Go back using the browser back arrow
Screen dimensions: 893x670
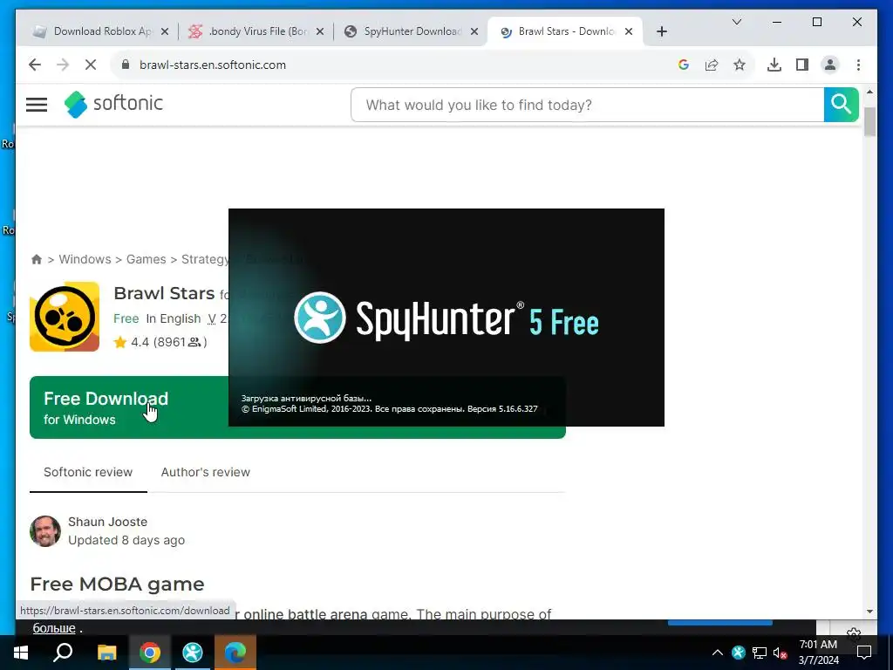35,65
